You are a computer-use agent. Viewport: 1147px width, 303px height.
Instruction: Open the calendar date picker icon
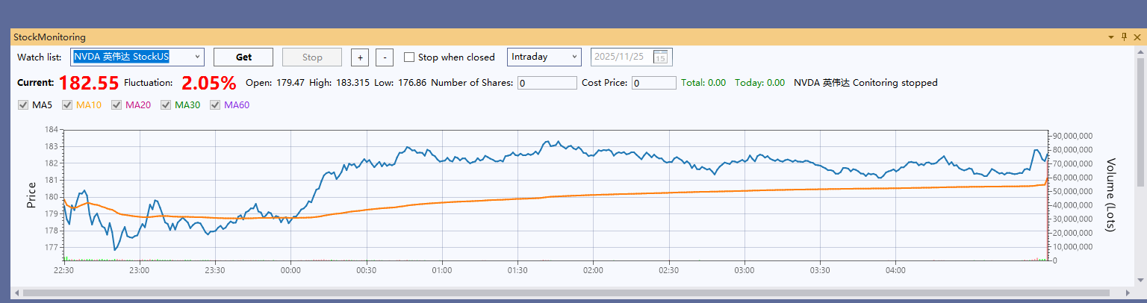(660, 57)
